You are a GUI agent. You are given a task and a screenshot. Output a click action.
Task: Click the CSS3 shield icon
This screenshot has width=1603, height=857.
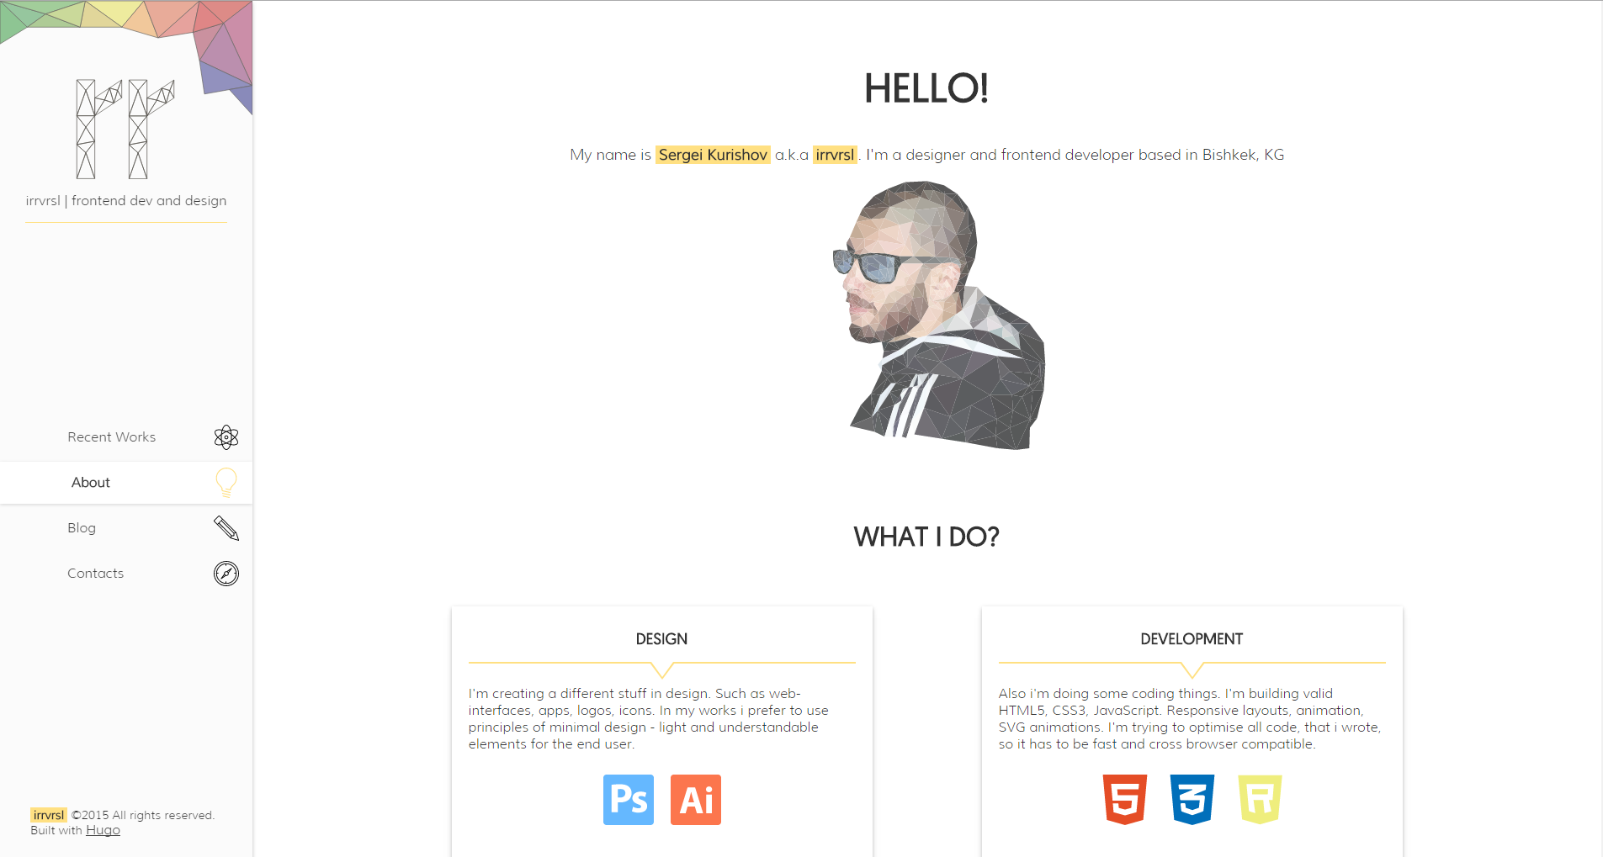pos(1192,799)
